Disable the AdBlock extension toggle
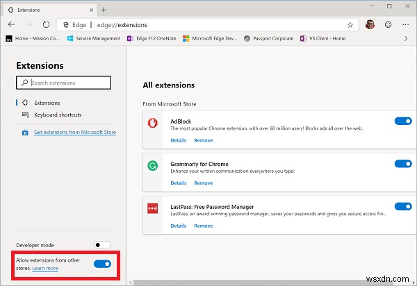 point(403,121)
